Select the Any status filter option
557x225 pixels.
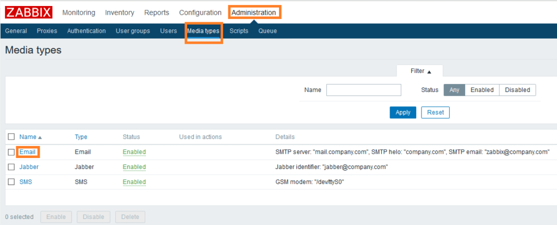(x=454, y=90)
